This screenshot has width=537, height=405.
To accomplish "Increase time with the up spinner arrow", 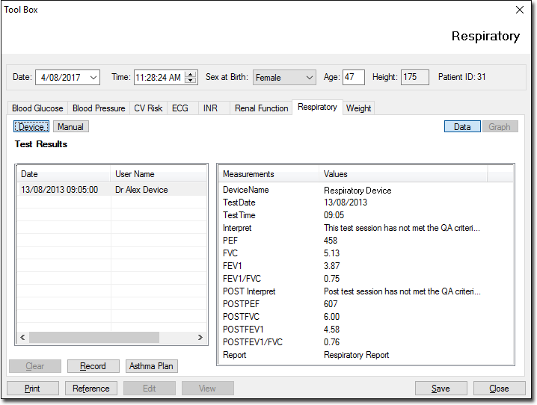I will (x=191, y=74).
